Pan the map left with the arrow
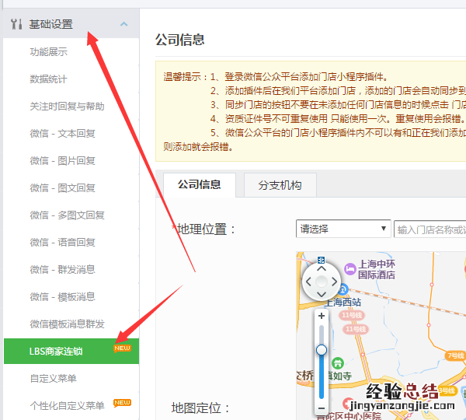The image size is (466, 420). tap(308, 282)
